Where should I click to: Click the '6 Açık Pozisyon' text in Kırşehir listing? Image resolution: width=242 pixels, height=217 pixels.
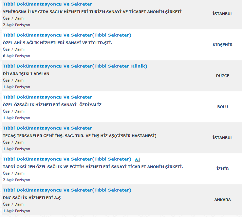click(16, 56)
